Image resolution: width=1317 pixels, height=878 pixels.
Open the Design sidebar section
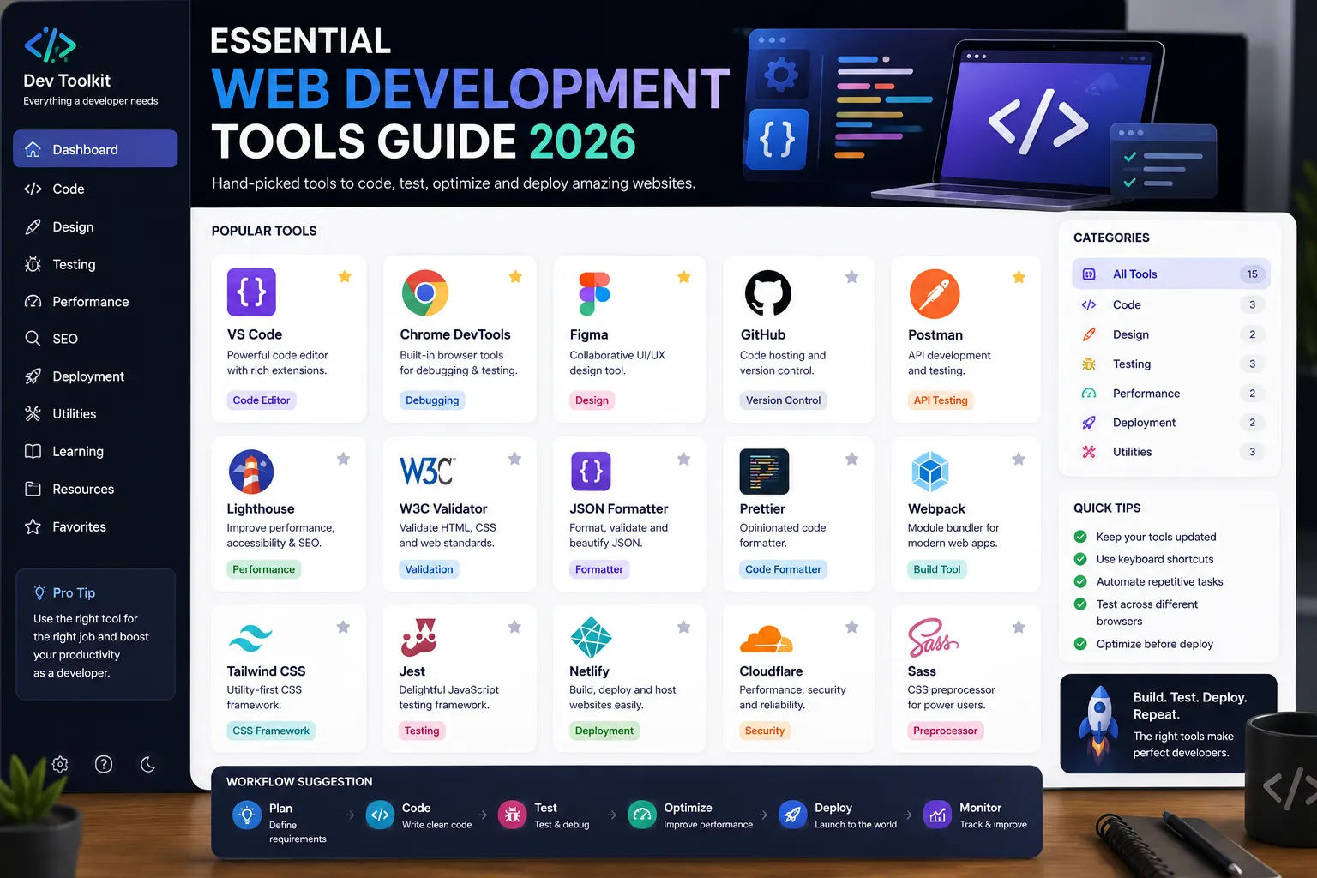(x=95, y=226)
